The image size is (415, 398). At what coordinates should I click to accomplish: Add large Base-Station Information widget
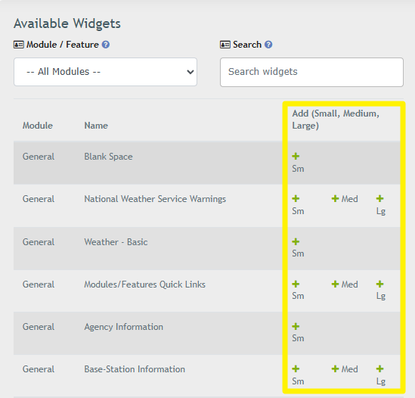[x=380, y=375]
